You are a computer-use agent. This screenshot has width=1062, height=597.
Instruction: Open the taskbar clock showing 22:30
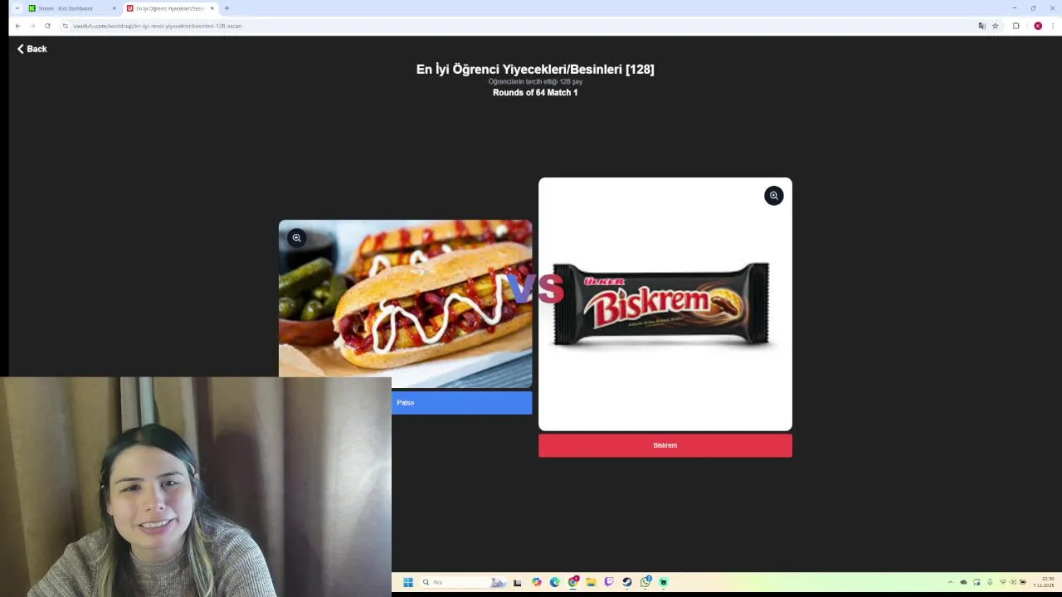click(x=1044, y=582)
